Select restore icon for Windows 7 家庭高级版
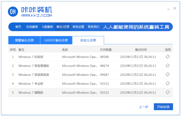This screenshot has height=116, width=181. (x=168, y=74)
